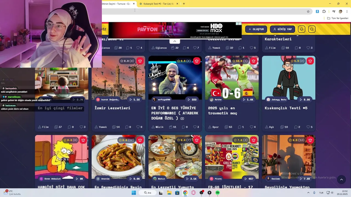Open Opera browser from the taskbar

pos(193,193)
